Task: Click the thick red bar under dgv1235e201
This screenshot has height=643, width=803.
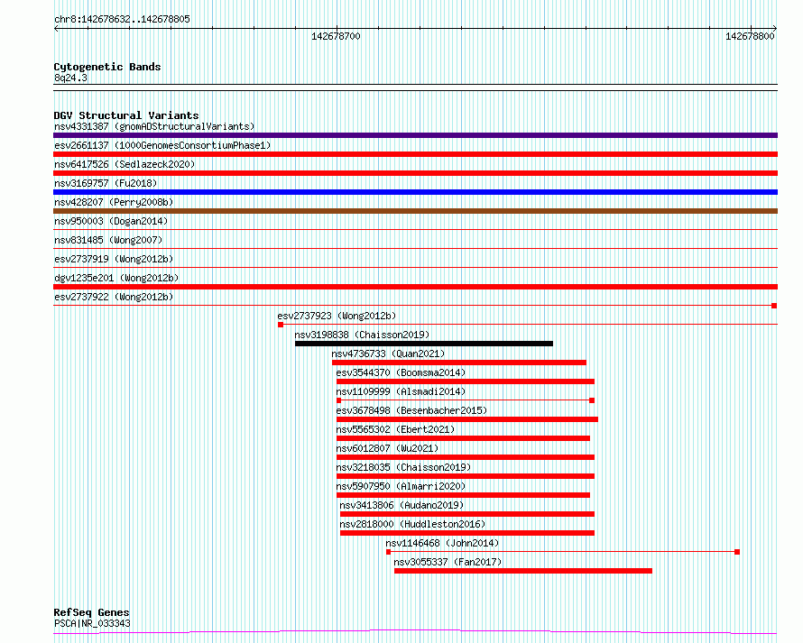Action: click(415, 287)
